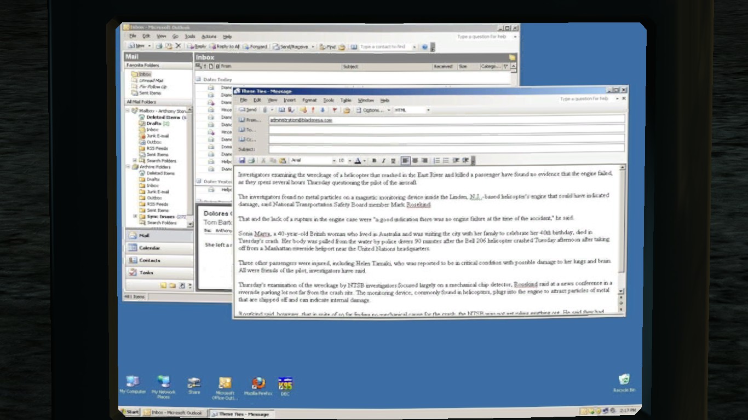Screen dimensions: 748x420
Task: Click the delete X icon in Outlook toolbar
Action: tap(178, 46)
